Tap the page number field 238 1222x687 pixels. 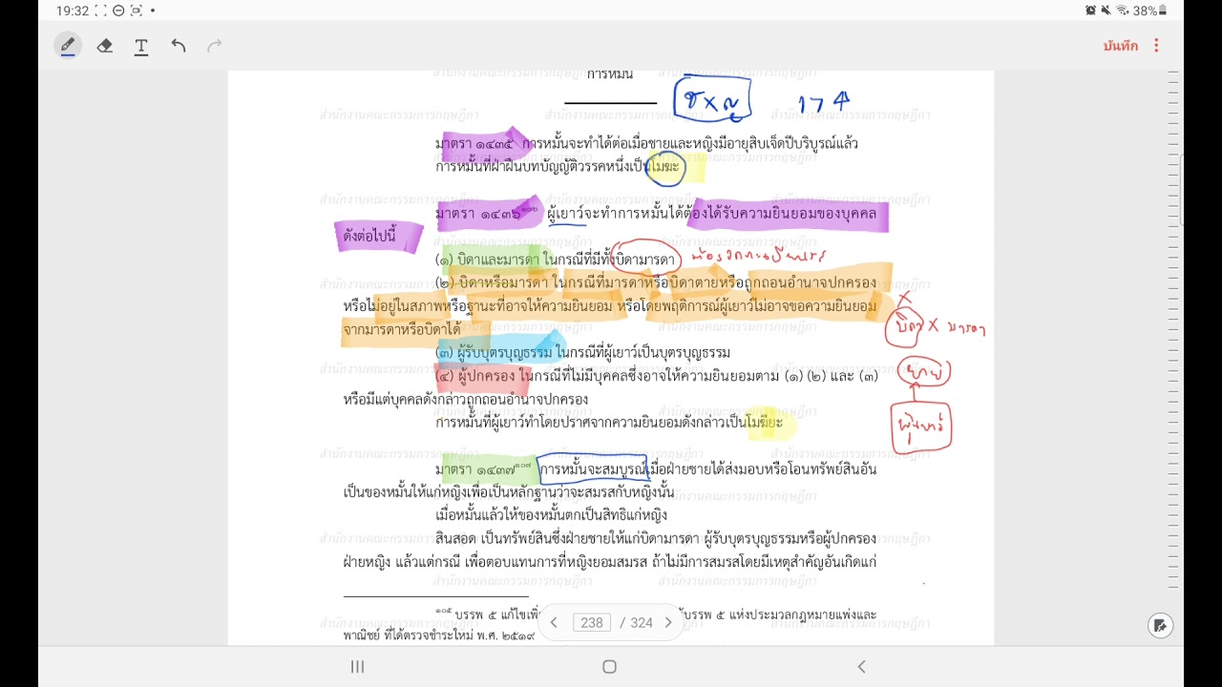(592, 622)
